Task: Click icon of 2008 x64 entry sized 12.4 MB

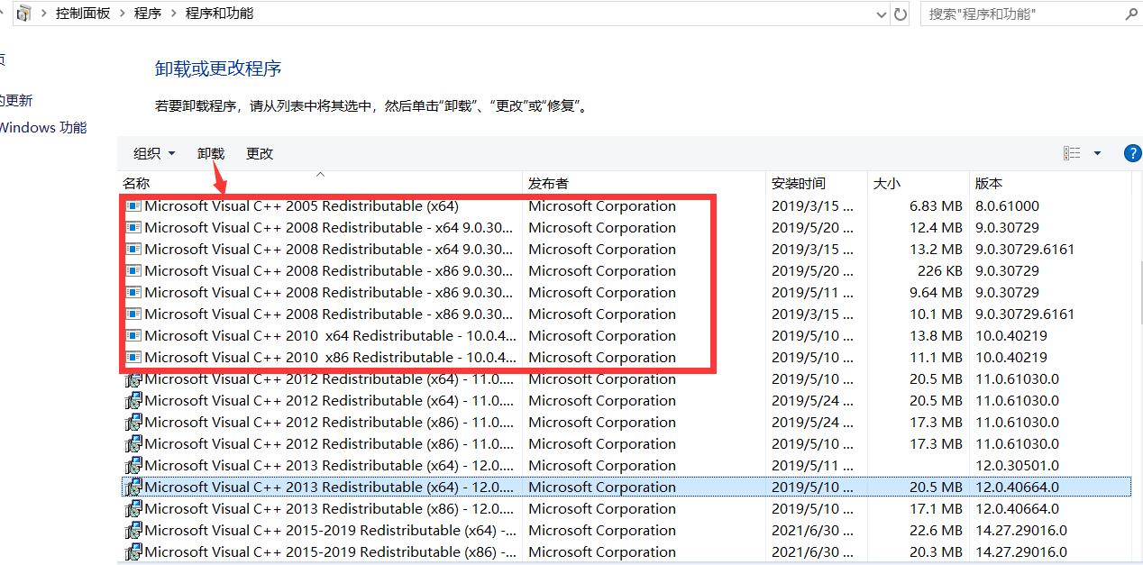Action: point(133,228)
